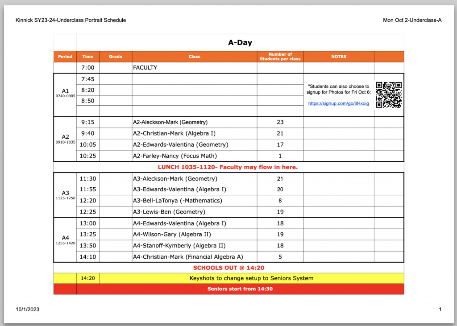Viewport: 457px width, 326px height.
Task: Select the A-Day title heading
Action: pyautogui.click(x=240, y=43)
